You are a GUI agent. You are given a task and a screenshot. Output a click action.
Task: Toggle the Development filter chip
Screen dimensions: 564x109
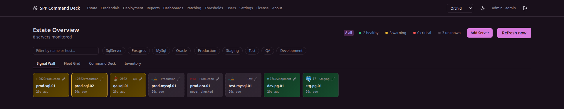[x=291, y=51]
